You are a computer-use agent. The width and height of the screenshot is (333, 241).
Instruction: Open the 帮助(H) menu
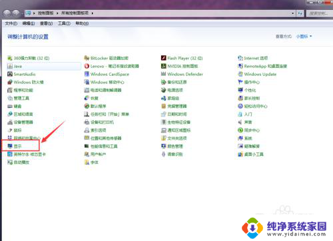[x=82, y=23]
